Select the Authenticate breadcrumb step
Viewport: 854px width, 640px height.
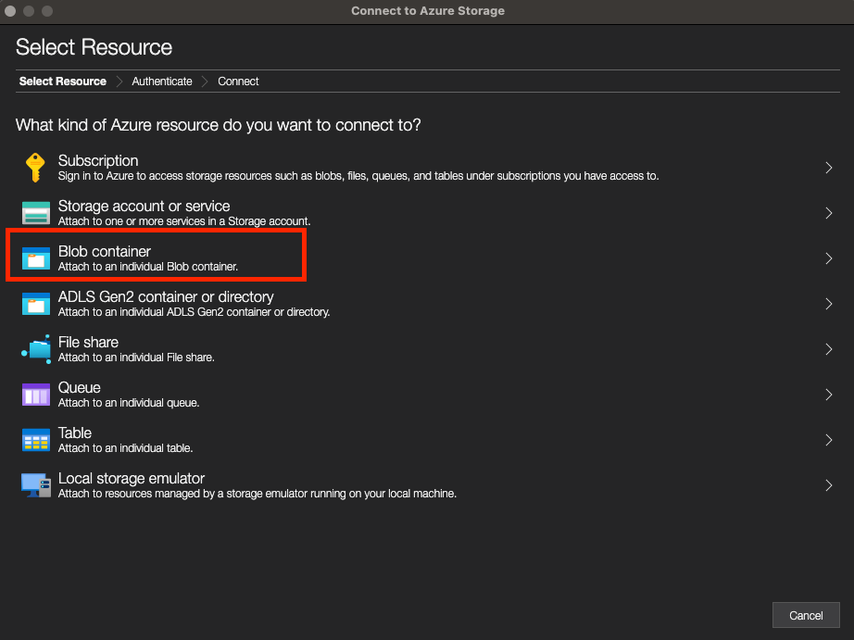(162, 82)
